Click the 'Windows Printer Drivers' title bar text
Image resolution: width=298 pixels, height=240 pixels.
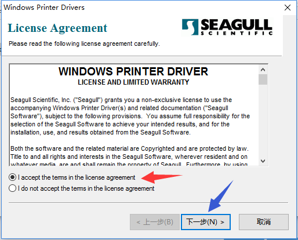pyautogui.click(x=44, y=8)
